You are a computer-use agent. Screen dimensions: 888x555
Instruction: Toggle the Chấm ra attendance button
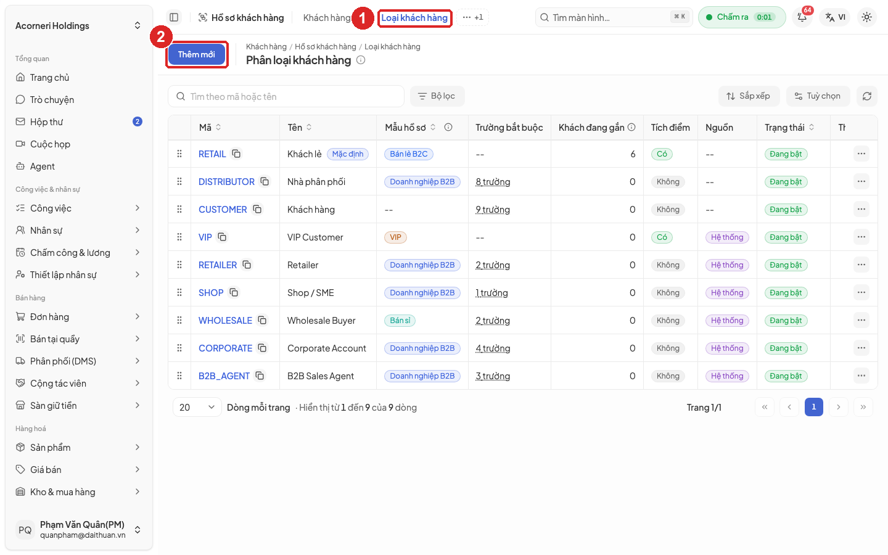(x=742, y=17)
